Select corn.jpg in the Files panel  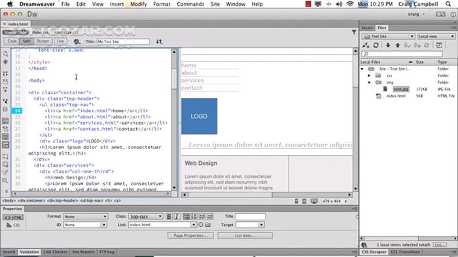400,89
